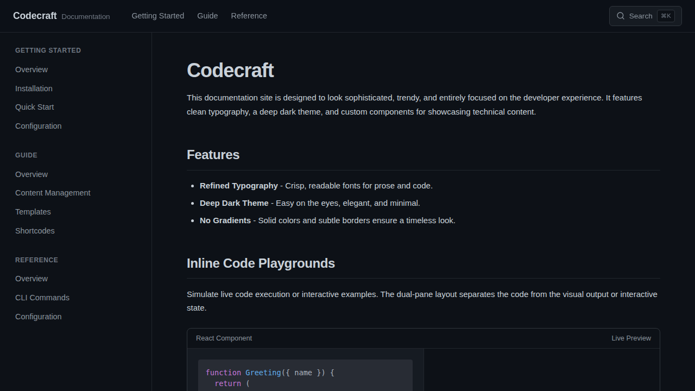This screenshot has height=391, width=695.
Task: Go to the Installation page
Action: pyautogui.click(x=34, y=89)
